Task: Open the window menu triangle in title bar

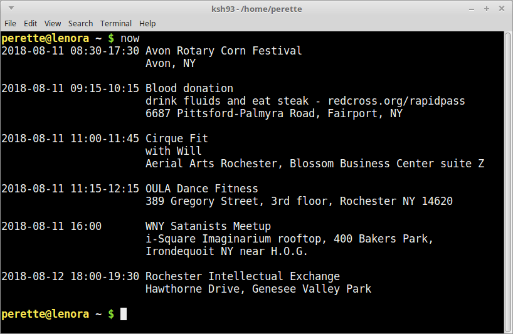Action: [11, 8]
